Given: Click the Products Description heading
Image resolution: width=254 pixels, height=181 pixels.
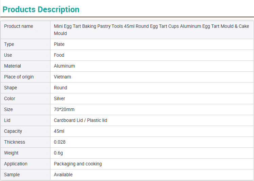Looking at the screenshot, I should pyautogui.click(x=41, y=10).
